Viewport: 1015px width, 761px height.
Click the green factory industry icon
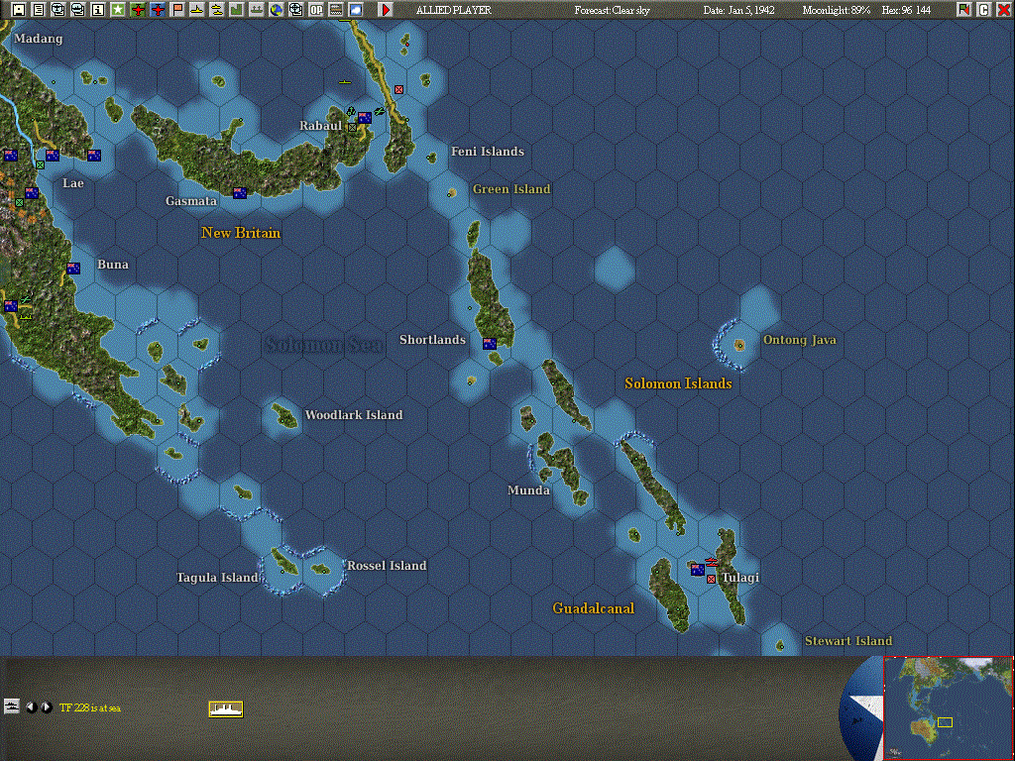pyautogui.click(x=236, y=9)
